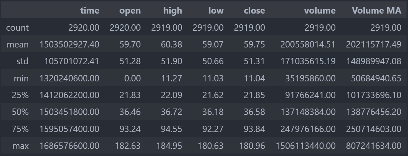The image size is (408, 156).
Task: Click the min open value 0.00
Action: pyautogui.click(x=132, y=78)
